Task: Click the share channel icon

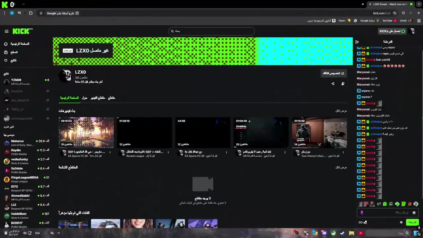Action: tap(333, 84)
